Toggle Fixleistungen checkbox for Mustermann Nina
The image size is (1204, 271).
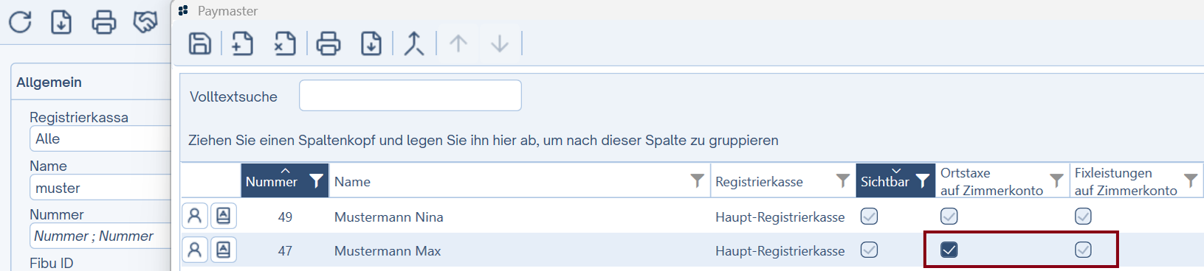tap(1083, 216)
